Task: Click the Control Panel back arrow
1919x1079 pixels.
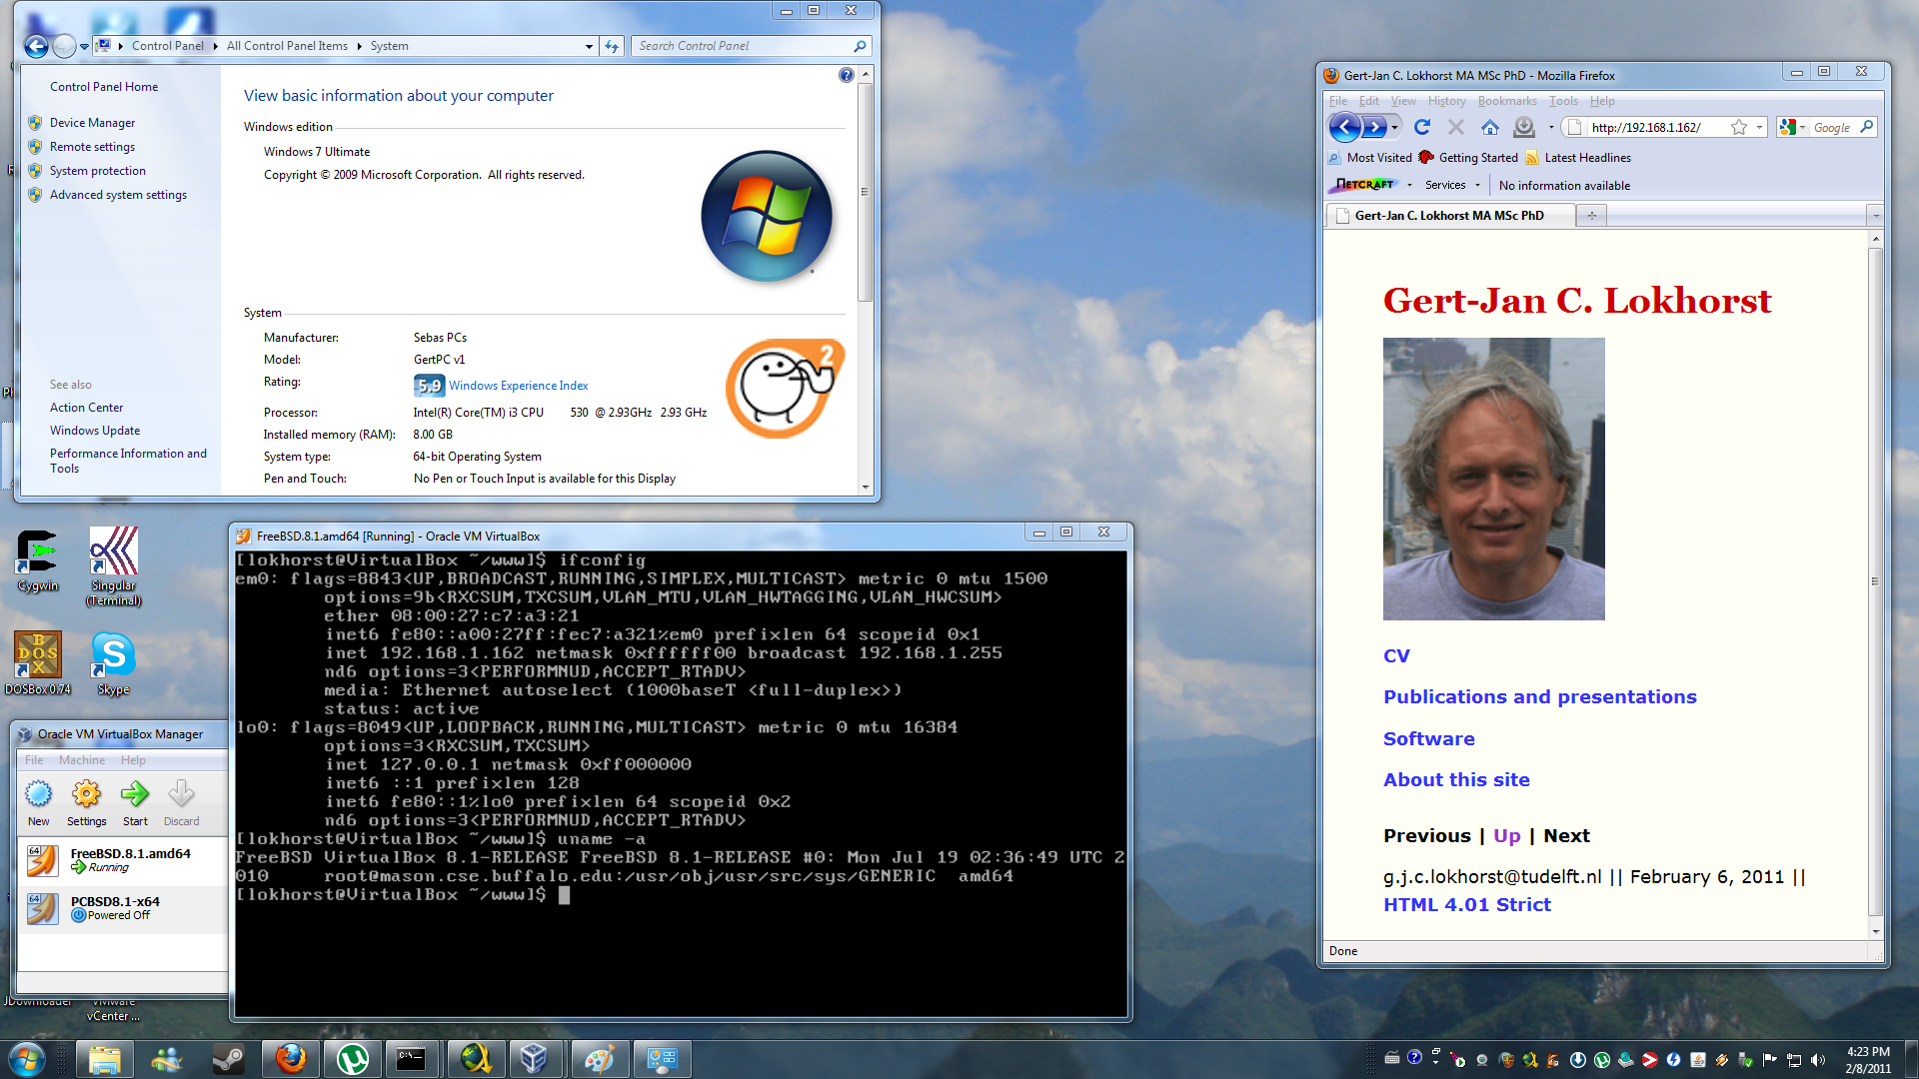Action: point(37,46)
